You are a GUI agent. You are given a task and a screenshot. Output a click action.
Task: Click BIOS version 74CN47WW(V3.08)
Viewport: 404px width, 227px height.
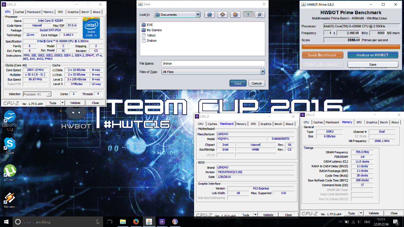tap(255, 172)
